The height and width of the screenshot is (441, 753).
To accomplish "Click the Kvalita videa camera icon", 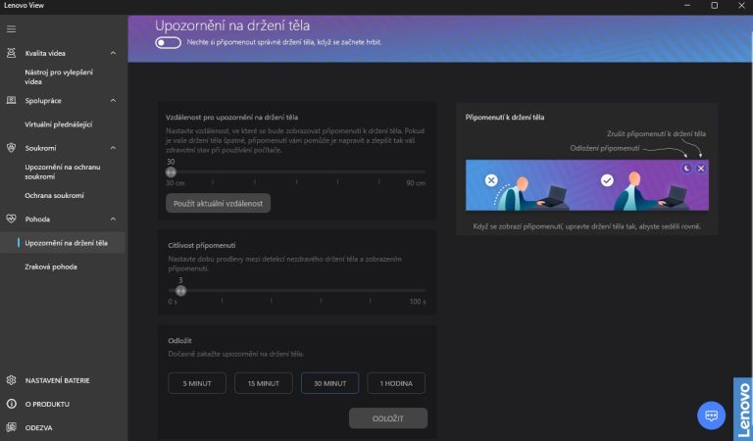I will pyautogui.click(x=12, y=53).
